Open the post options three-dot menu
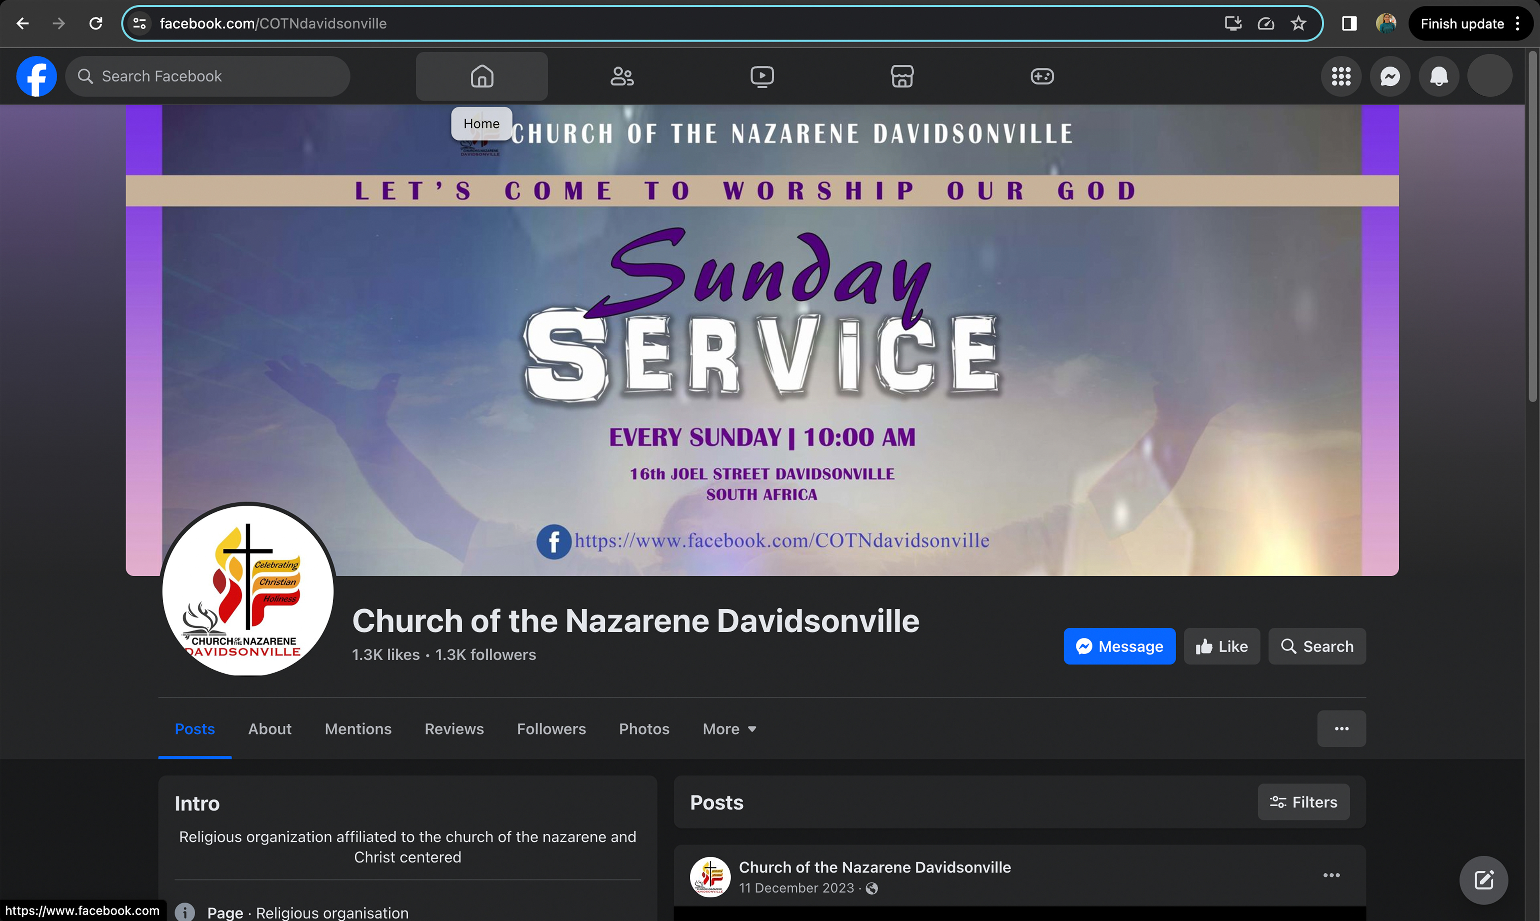 click(x=1331, y=875)
